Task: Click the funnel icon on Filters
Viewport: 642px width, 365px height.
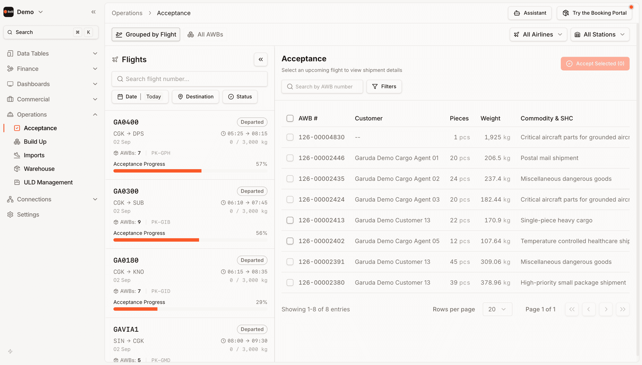Action: (x=375, y=87)
